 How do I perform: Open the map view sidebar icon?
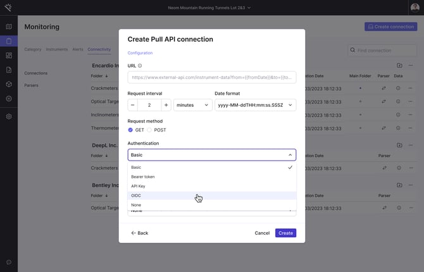click(x=9, y=27)
